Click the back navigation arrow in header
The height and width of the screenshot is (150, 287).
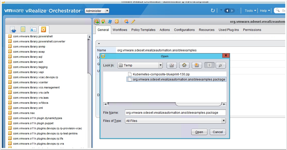pos(227,10)
